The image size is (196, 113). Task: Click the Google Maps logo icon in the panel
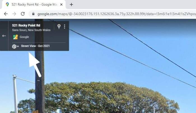[x=15, y=37]
